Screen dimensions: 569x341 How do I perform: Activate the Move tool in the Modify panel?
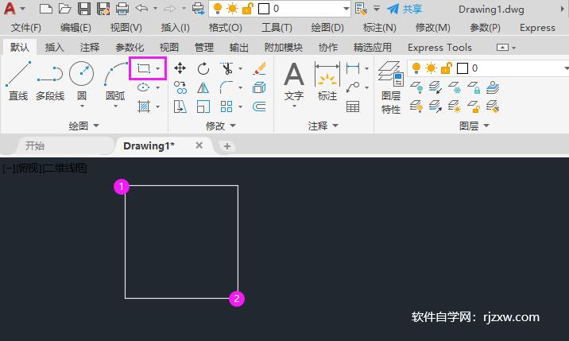(x=180, y=68)
